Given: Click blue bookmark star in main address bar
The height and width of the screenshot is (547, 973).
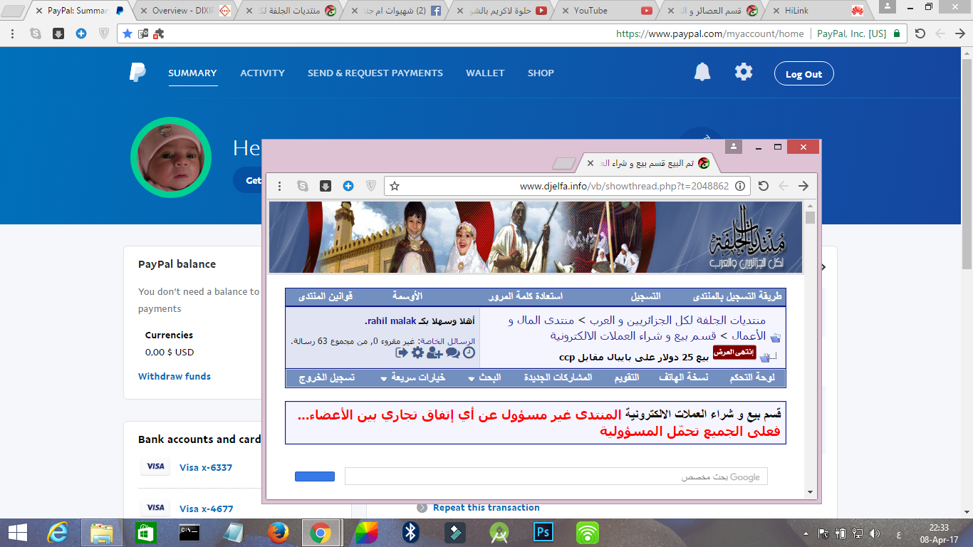Looking at the screenshot, I should click(x=128, y=33).
